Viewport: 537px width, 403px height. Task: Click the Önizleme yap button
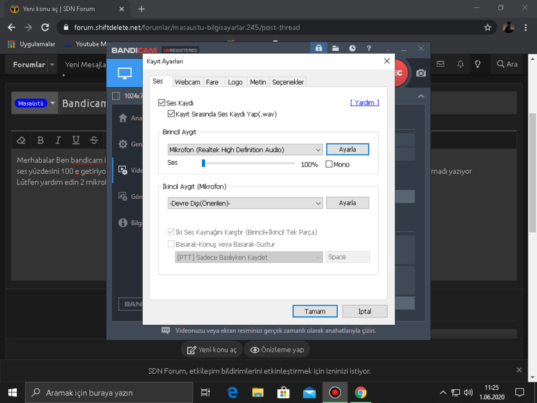pos(277,349)
